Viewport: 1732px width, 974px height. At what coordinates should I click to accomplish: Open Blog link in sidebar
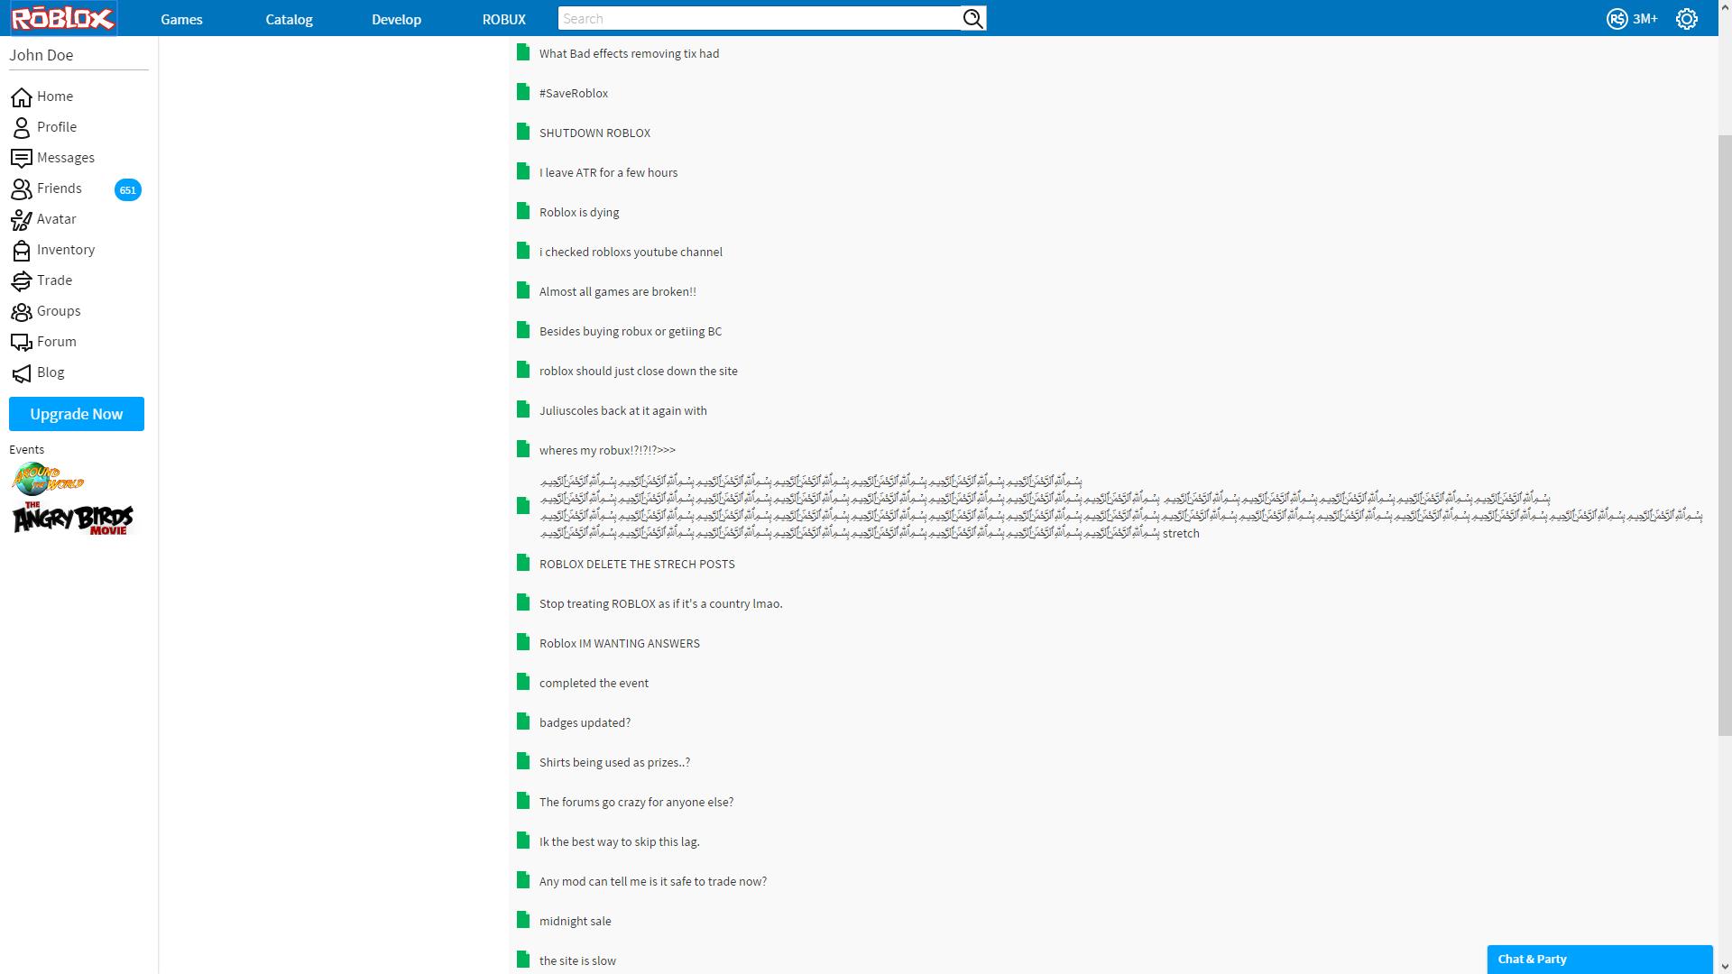pos(51,372)
